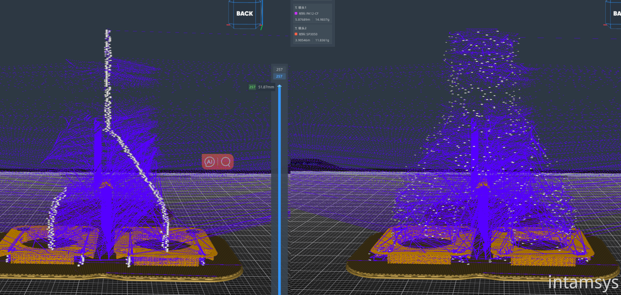Click the green 257 layer number tag

pyautogui.click(x=252, y=87)
